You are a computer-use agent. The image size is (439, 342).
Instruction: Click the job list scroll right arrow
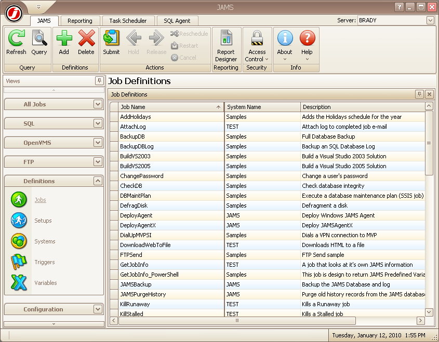pyautogui.click(x=420, y=321)
